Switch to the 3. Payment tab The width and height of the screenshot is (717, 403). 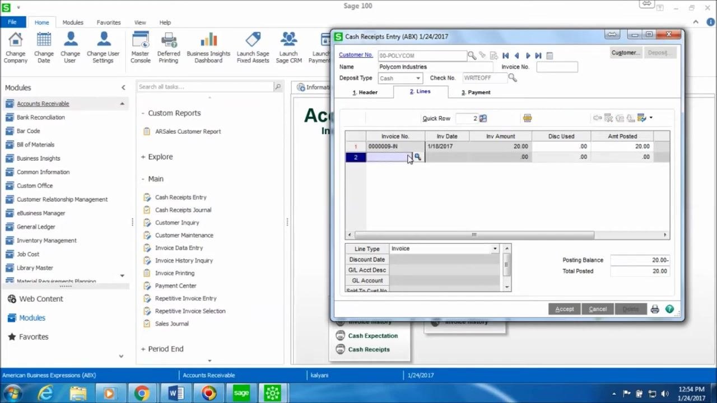(476, 92)
